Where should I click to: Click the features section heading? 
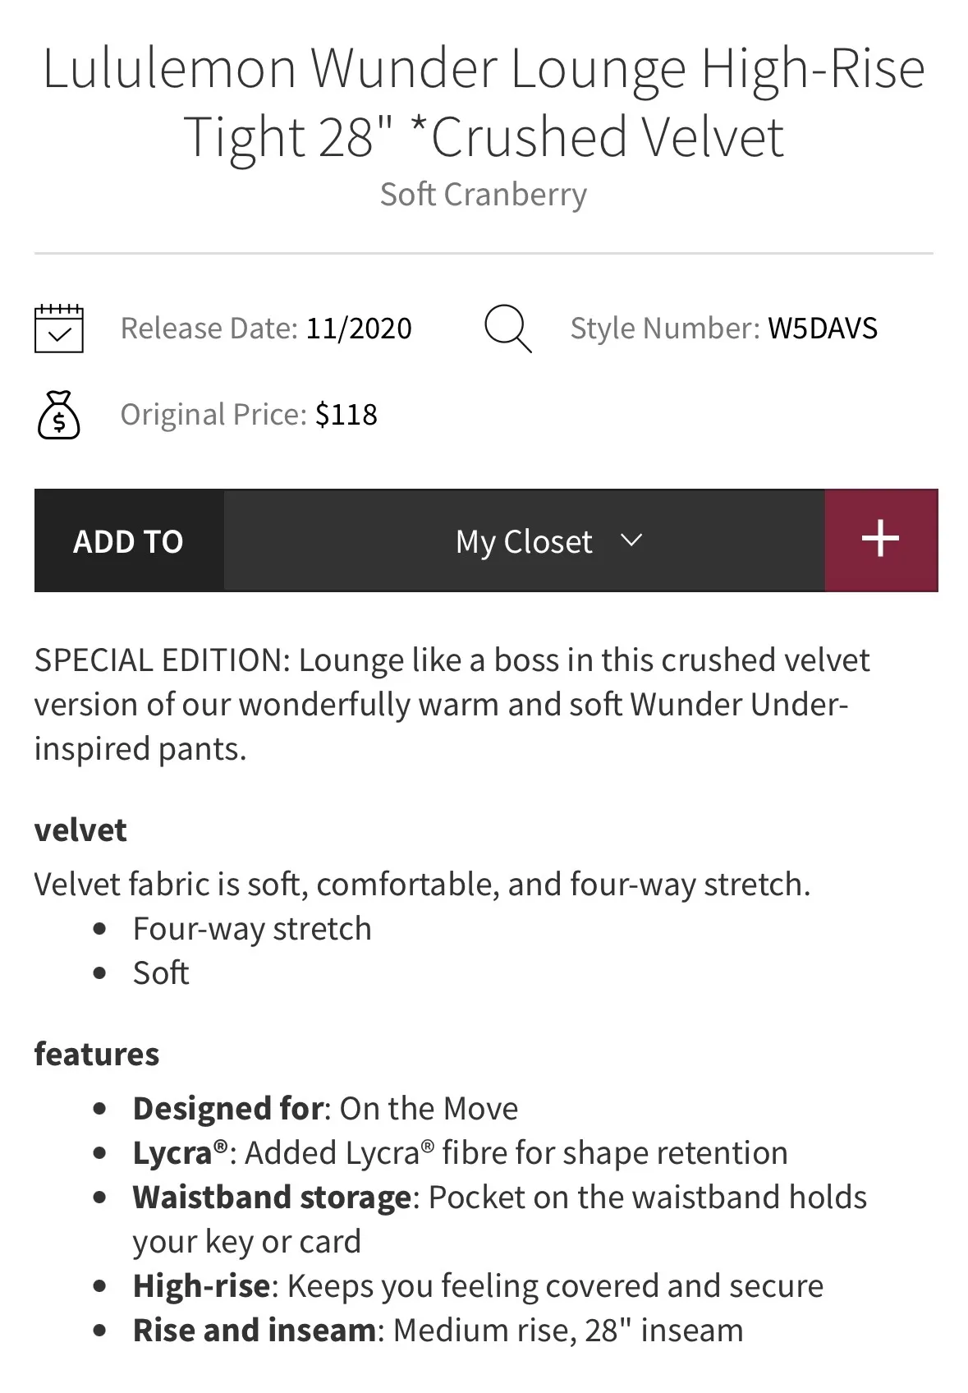coord(96,1052)
